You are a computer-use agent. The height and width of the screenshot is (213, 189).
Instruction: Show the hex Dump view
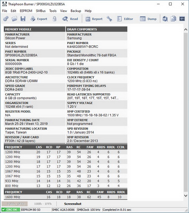(148, 19)
